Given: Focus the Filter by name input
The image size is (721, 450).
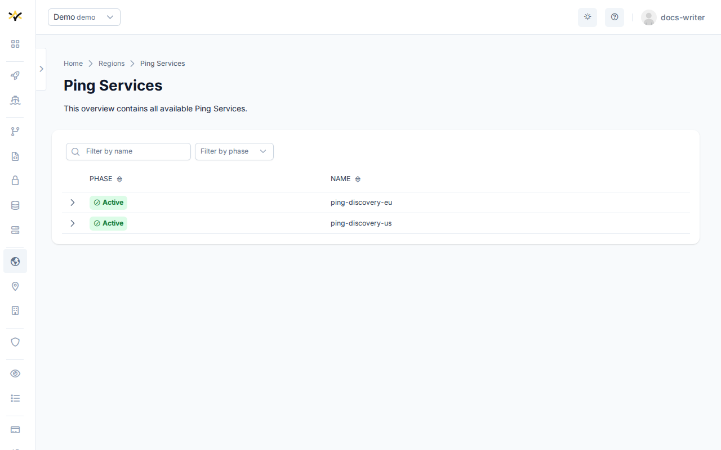Looking at the screenshot, I should [128, 151].
